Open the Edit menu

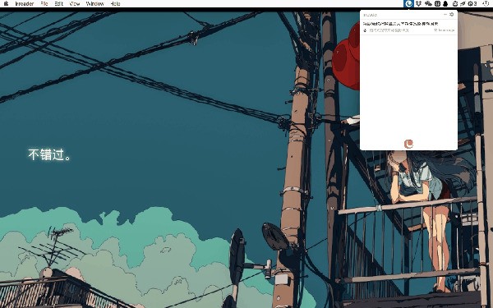click(x=59, y=4)
